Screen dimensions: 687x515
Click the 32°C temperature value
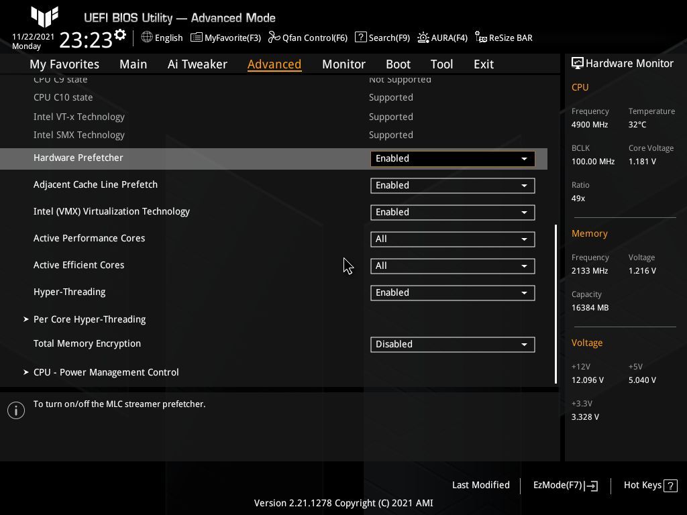click(637, 124)
